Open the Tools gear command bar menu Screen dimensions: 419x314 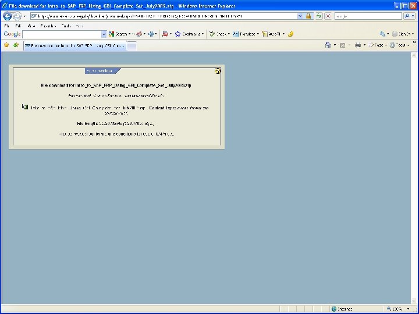(x=399, y=45)
